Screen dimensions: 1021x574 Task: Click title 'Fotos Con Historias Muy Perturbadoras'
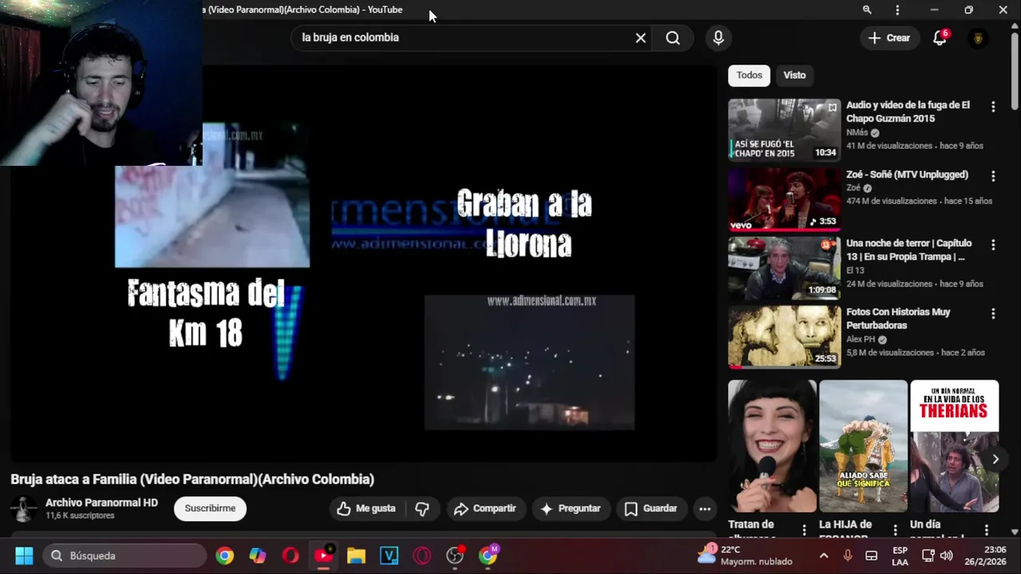click(898, 319)
